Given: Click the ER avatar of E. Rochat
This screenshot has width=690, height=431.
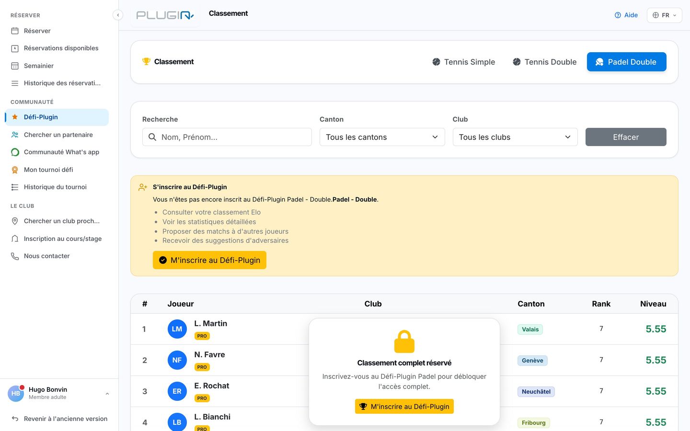Looking at the screenshot, I should click(x=177, y=391).
